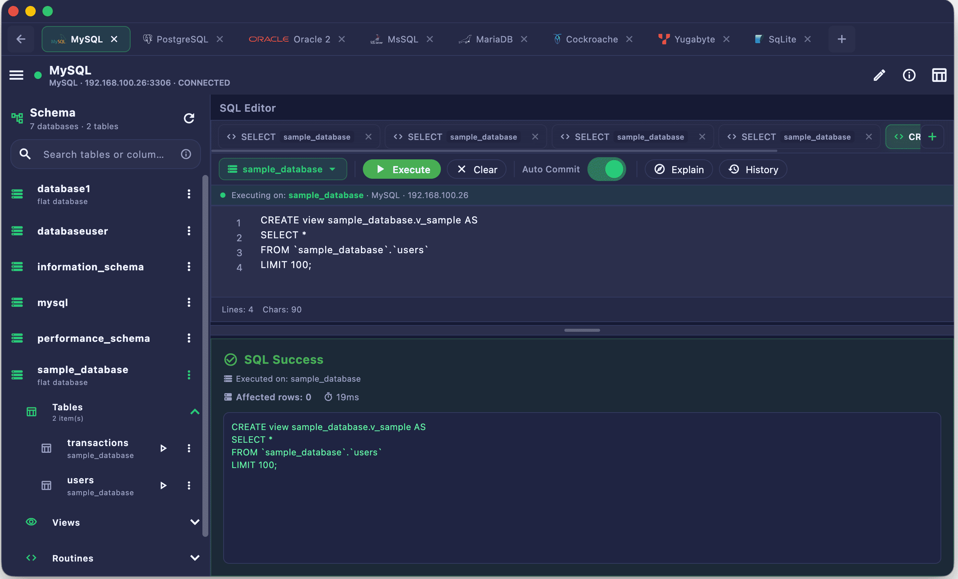The width and height of the screenshot is (958, 579).
Task: Switch to the Oracle 2 tab
Action: pos(296,39)
